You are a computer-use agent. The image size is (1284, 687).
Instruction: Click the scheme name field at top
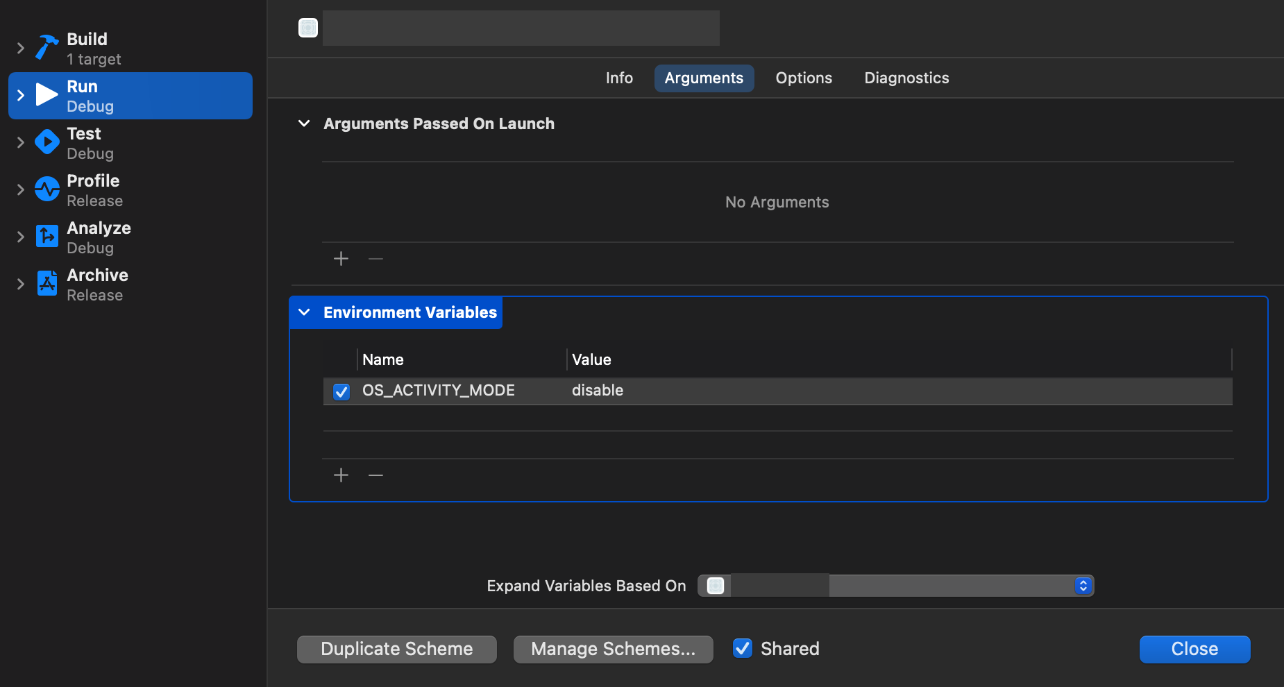pyautogui.click(x=521, y=28)
